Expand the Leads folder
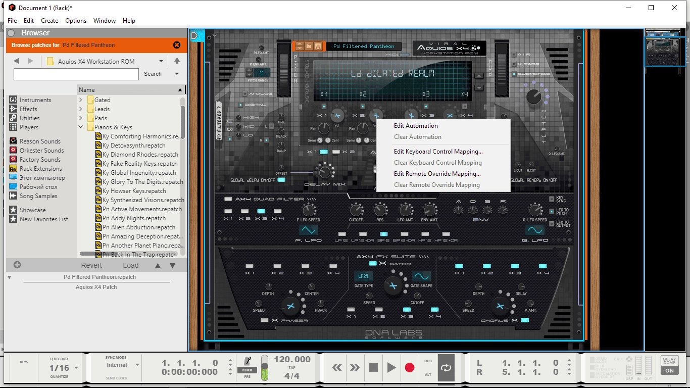 (x=81, y=109)
